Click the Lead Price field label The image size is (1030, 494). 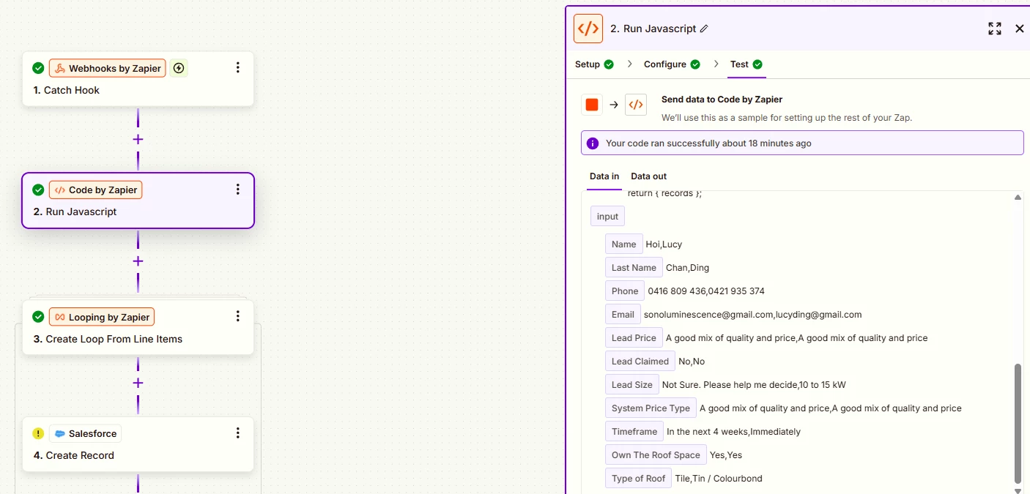[634, 337]
